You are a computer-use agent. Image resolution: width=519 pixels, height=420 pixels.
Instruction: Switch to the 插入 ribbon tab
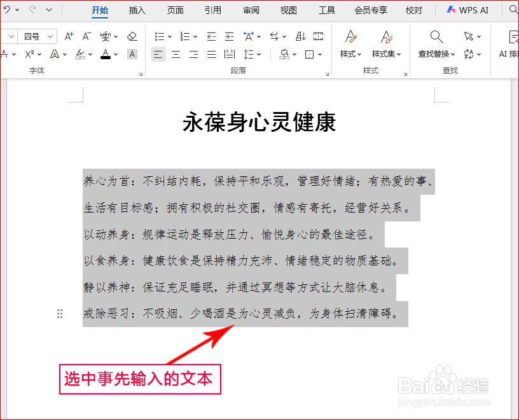tap(137, 10)
